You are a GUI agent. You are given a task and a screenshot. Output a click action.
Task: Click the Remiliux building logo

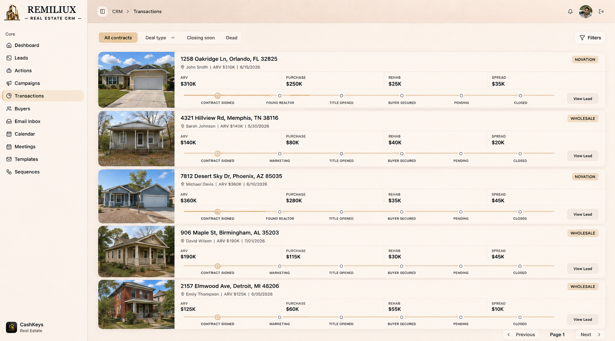(x=12, y=12)
